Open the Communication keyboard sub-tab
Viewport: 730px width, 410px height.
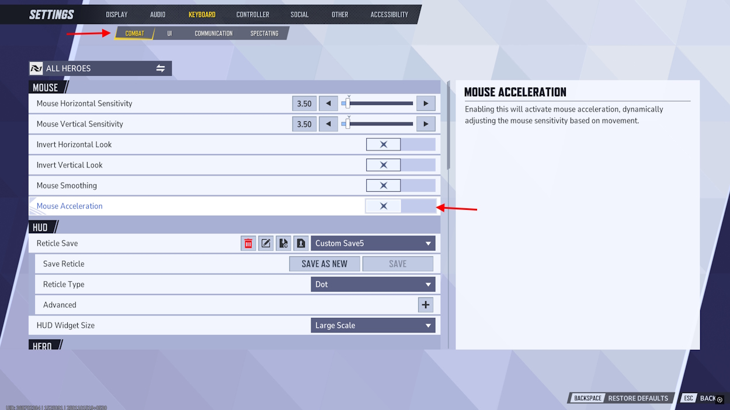coord(213,33)
